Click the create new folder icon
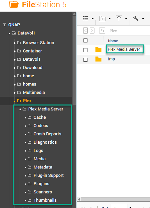 102,19
